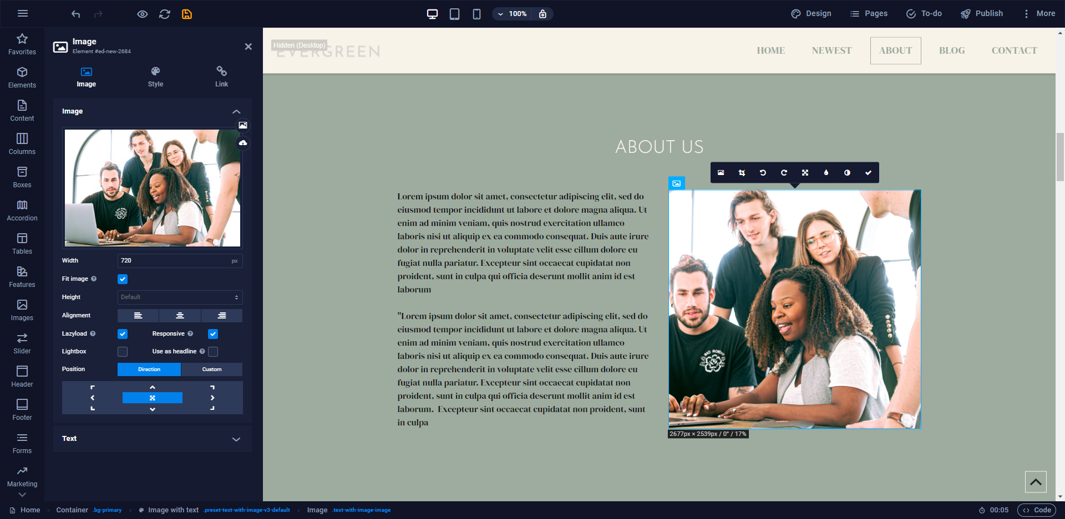Enable the Lightbox checkbox
The width and height of the screenshot is (1065, 519).
pyautogui.click(x=123, y=352)
